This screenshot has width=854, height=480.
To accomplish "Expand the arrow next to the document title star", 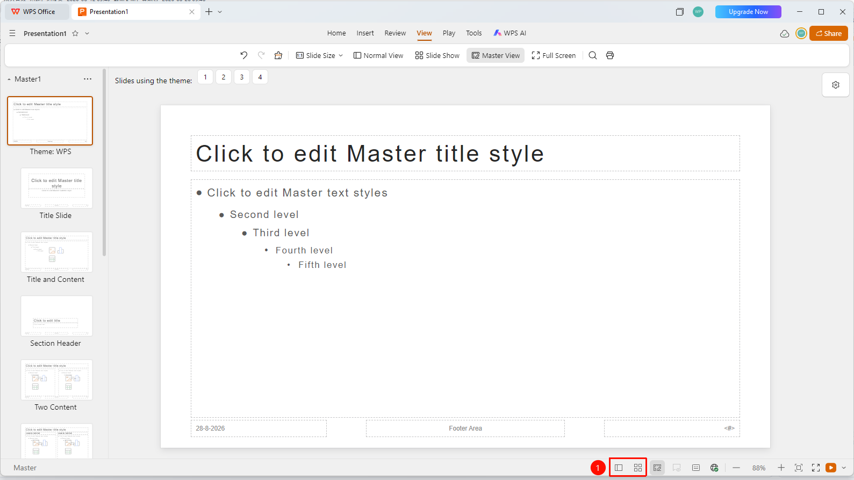I will pyautogui.click(x=87, y=33).
